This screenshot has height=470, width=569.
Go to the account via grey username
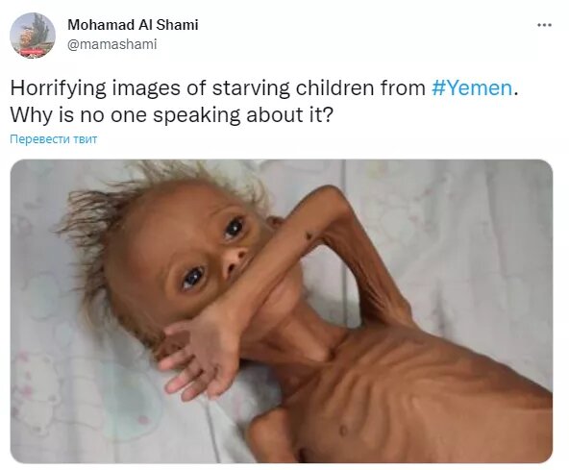click(x=112, y=44)
